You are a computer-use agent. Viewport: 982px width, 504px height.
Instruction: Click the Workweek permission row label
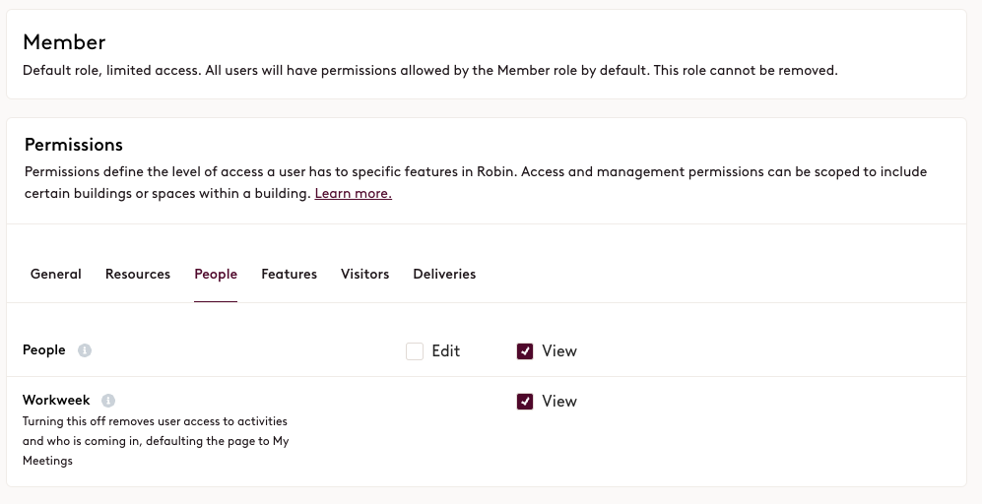56,401
